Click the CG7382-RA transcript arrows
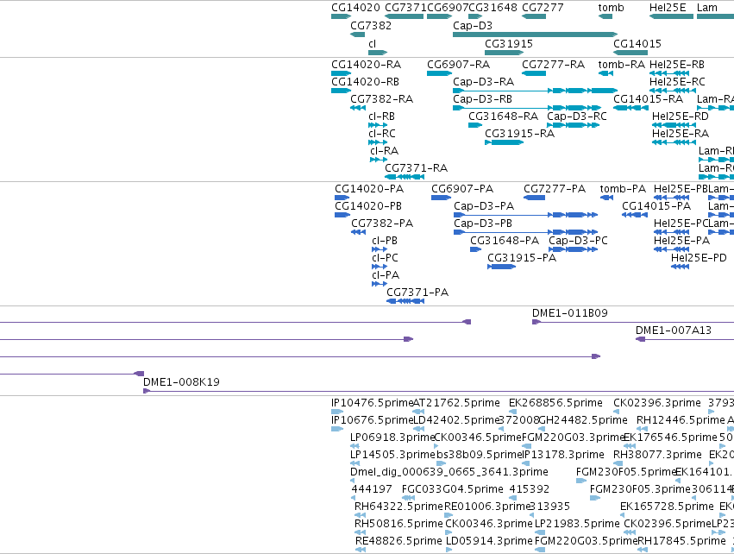 click(358, 108)
